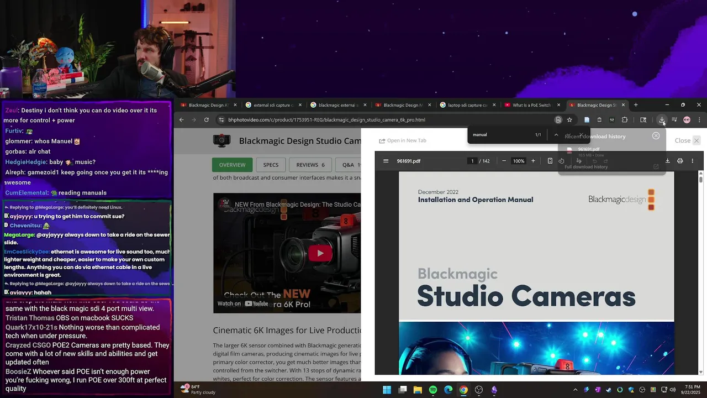The width and height of the screenshot is (707, 398).
Task: Zoom in the PDF with the plus button
Action: pos(533,161)
